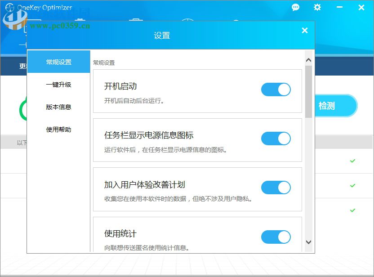Click the OneKey Optimizer logo icon
374x277 pixels.
click(x=9, y=7)
